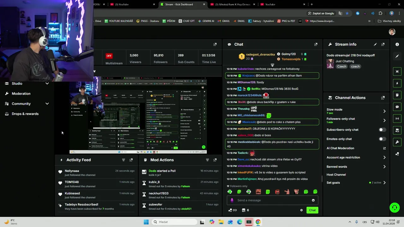Image resolution: width=404 pixels, height=227 pixels.
Task: Pop out the Activity Feed panel
Action: click(131, 160)
